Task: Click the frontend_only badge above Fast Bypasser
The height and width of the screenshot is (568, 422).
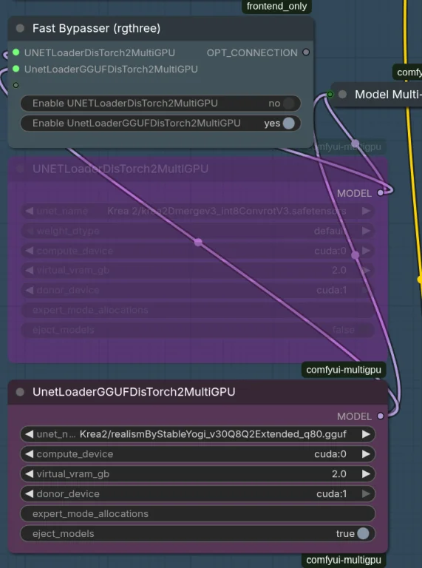Action: click(276, 6)
